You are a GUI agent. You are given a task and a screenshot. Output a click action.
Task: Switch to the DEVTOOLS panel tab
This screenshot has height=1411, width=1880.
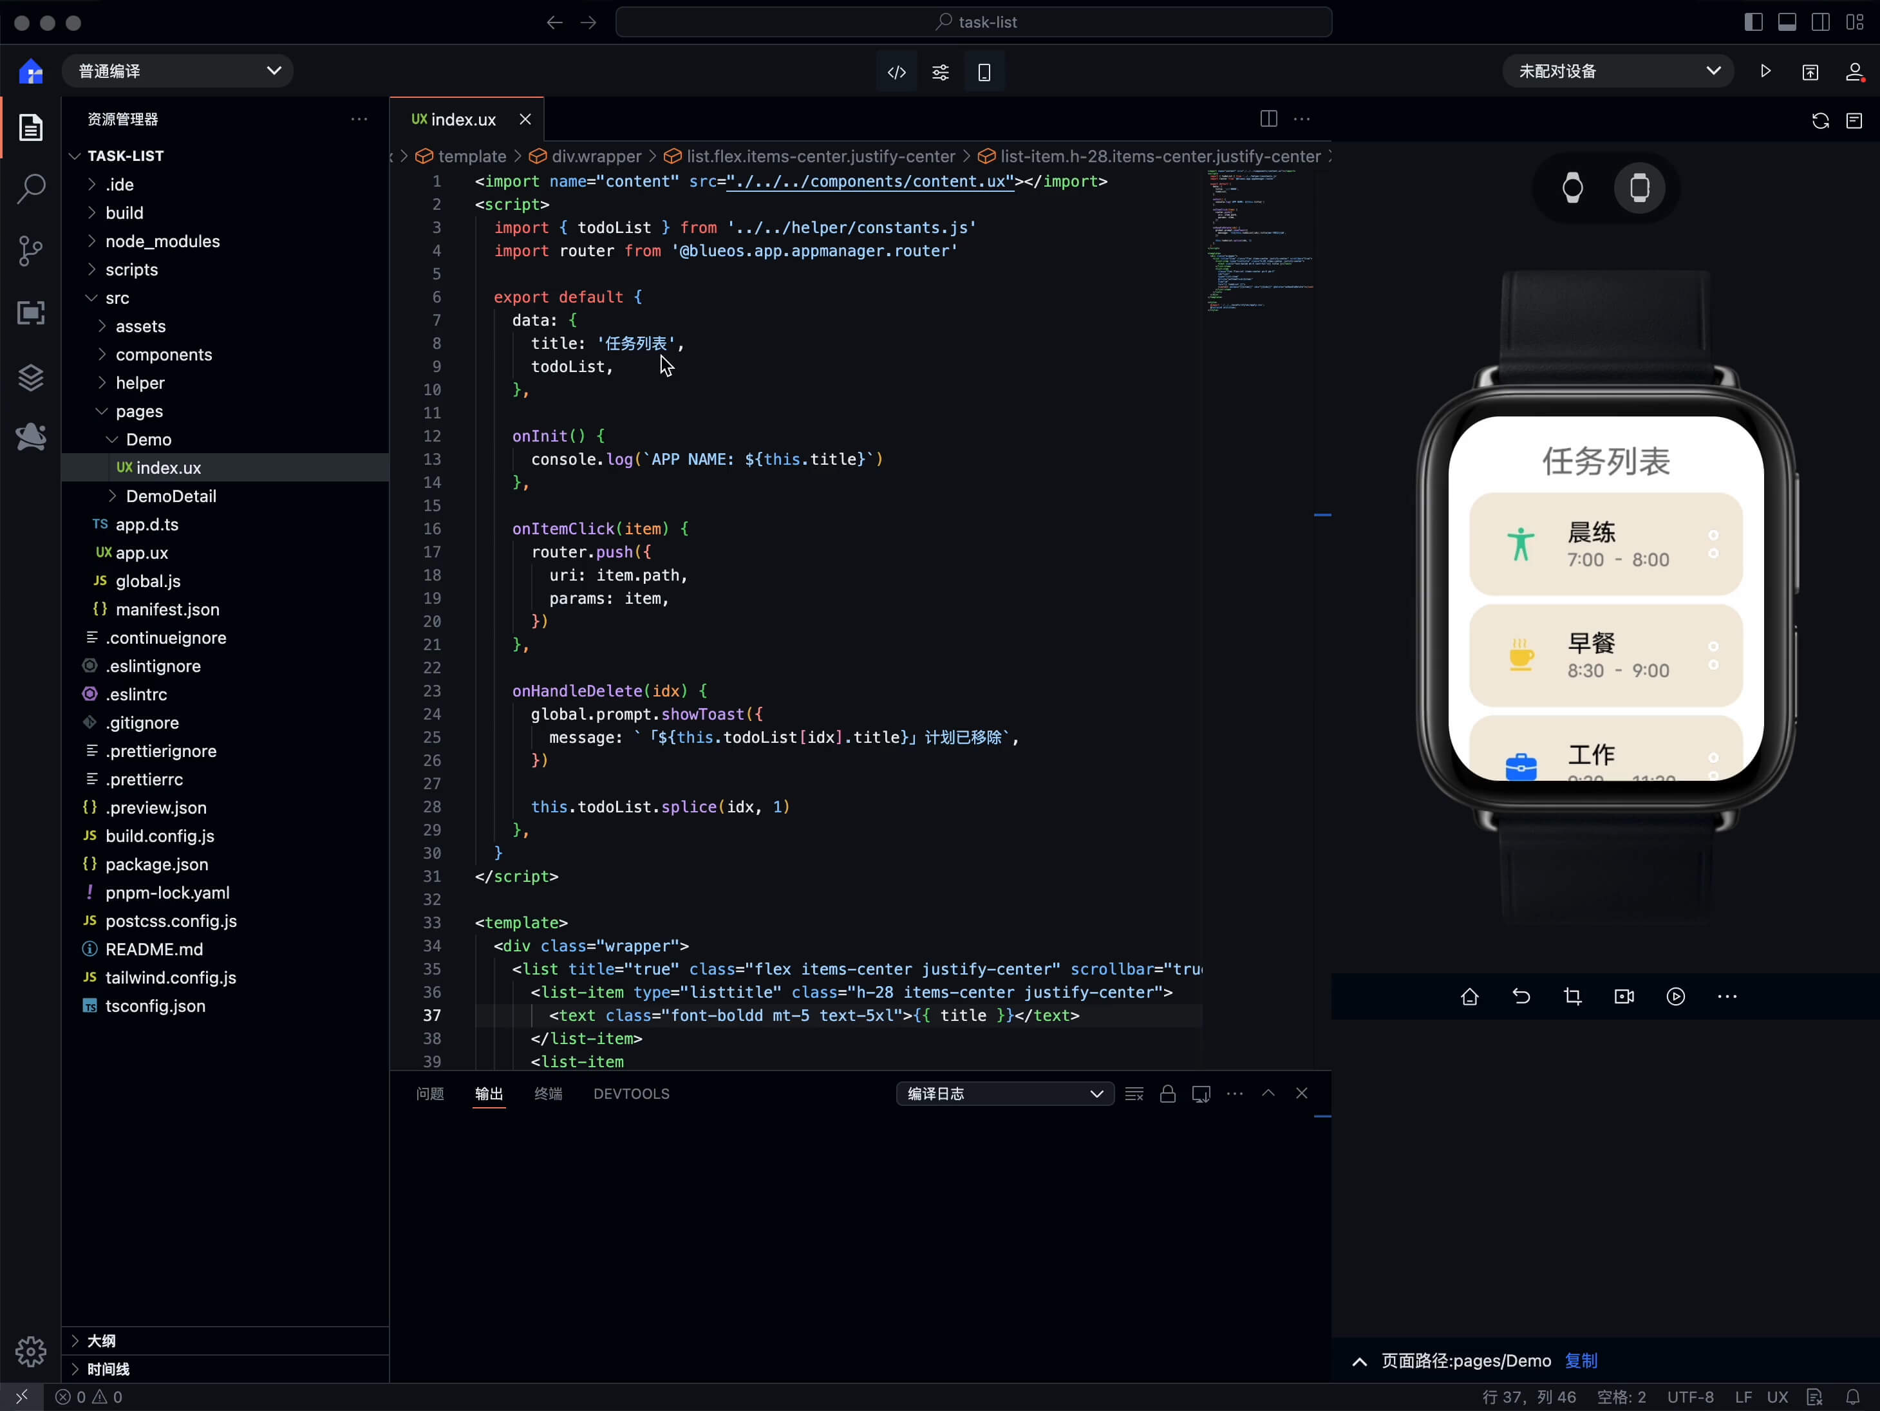click(x=630, y=1094)
